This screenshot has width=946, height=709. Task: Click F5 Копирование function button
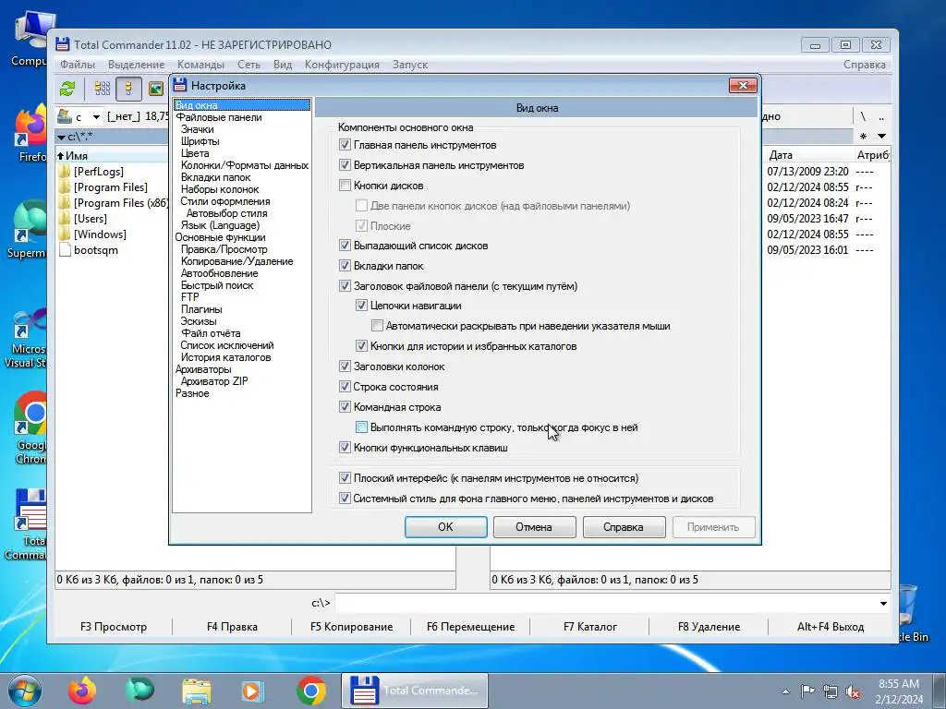click(351, 627)
